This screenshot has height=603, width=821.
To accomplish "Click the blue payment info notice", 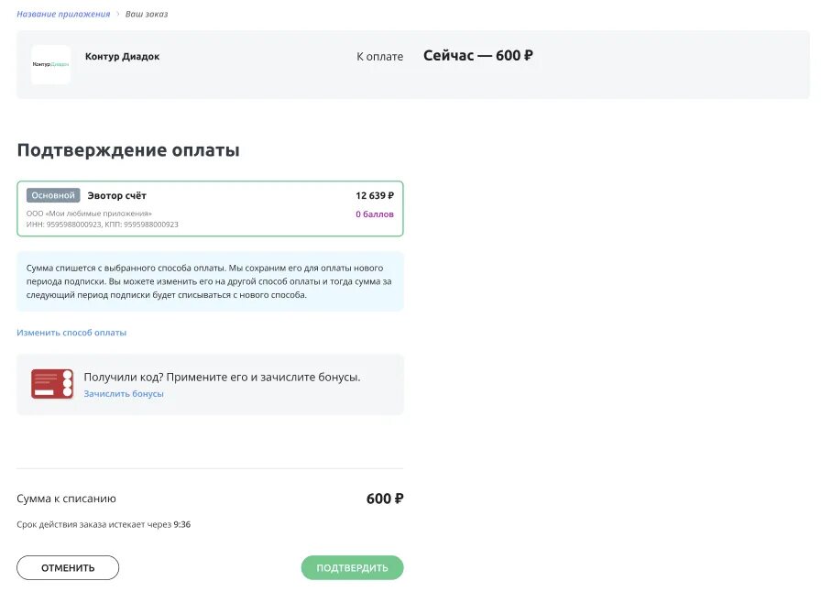I will click(210, 281).
